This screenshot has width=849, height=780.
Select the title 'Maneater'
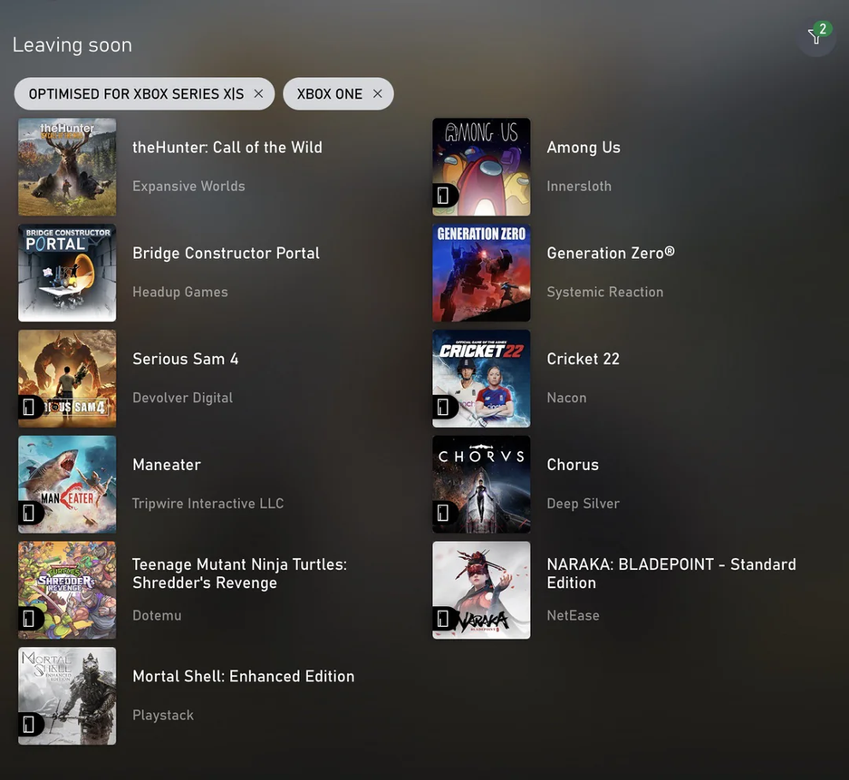(x=167, y=465)
